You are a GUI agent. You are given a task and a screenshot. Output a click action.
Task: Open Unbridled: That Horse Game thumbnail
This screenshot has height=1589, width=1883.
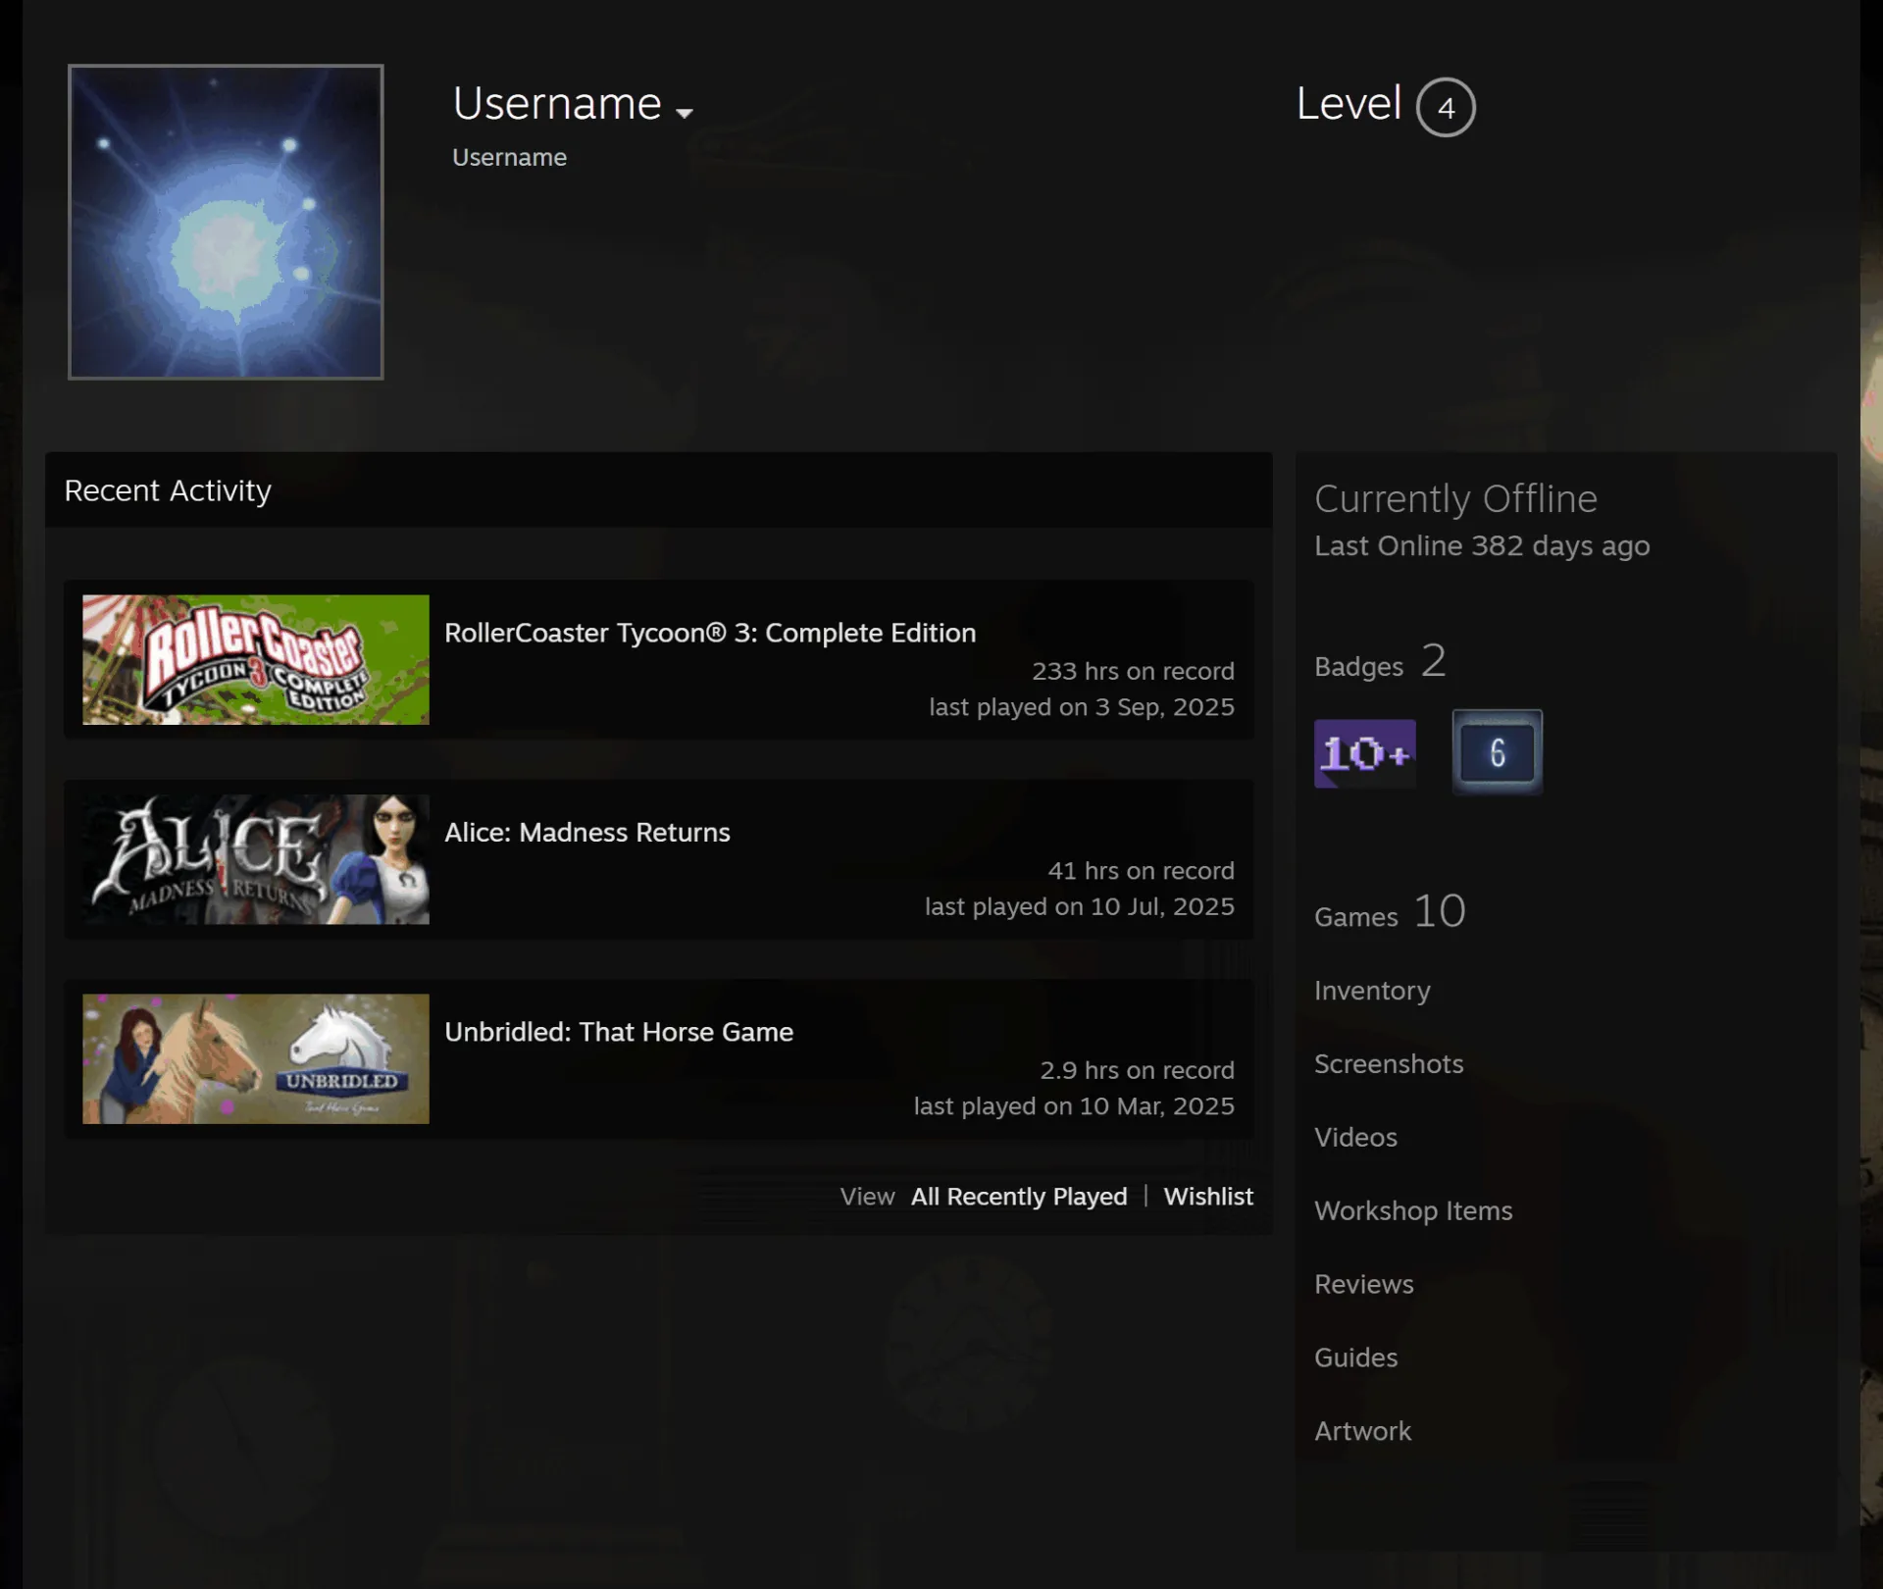(256, 1059)
